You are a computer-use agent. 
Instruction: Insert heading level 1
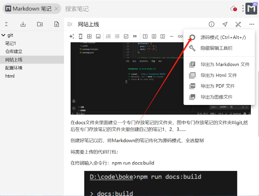tap(145, 36)
